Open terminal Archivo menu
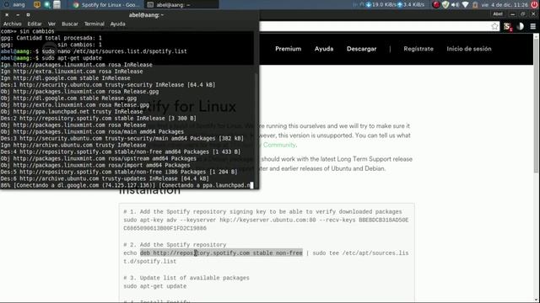Viewport: 540px width, 303px height. [x=13, y=24]
